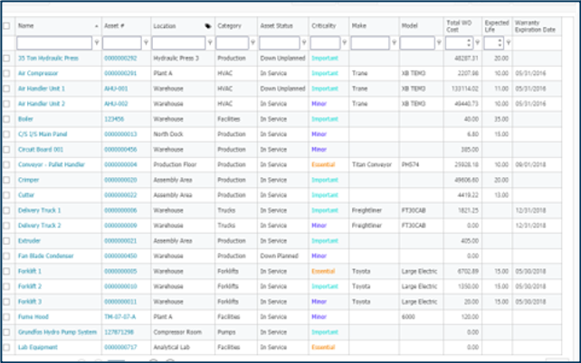This screenshot has width=581, height=363.
Task: Click the tag icon in the Location column header
Action: (x=208, y=26)
